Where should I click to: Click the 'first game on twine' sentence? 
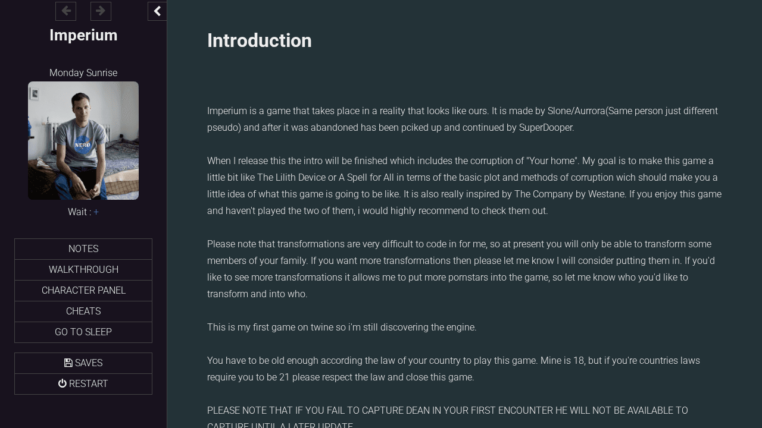pos(342,328)
